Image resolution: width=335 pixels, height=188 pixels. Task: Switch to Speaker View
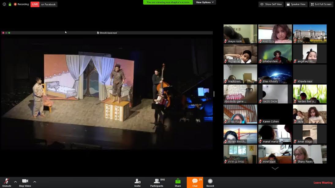pos(296,4)
